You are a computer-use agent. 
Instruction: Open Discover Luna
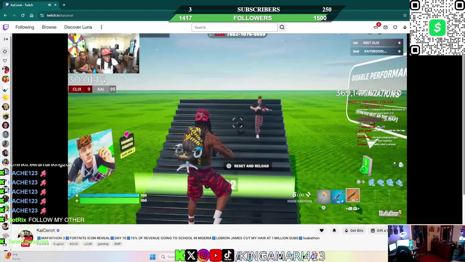pyautogui.click(x=78, y=27)
